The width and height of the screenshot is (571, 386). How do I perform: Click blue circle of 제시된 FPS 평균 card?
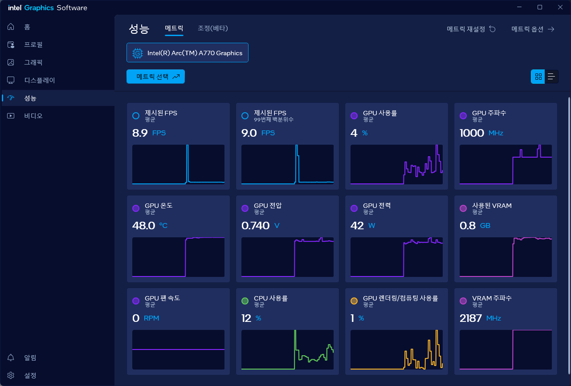click(136, 116)
